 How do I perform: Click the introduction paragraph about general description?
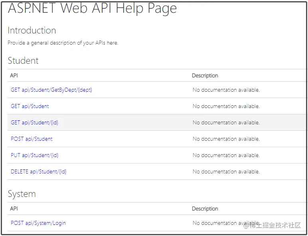pos(63,43)
